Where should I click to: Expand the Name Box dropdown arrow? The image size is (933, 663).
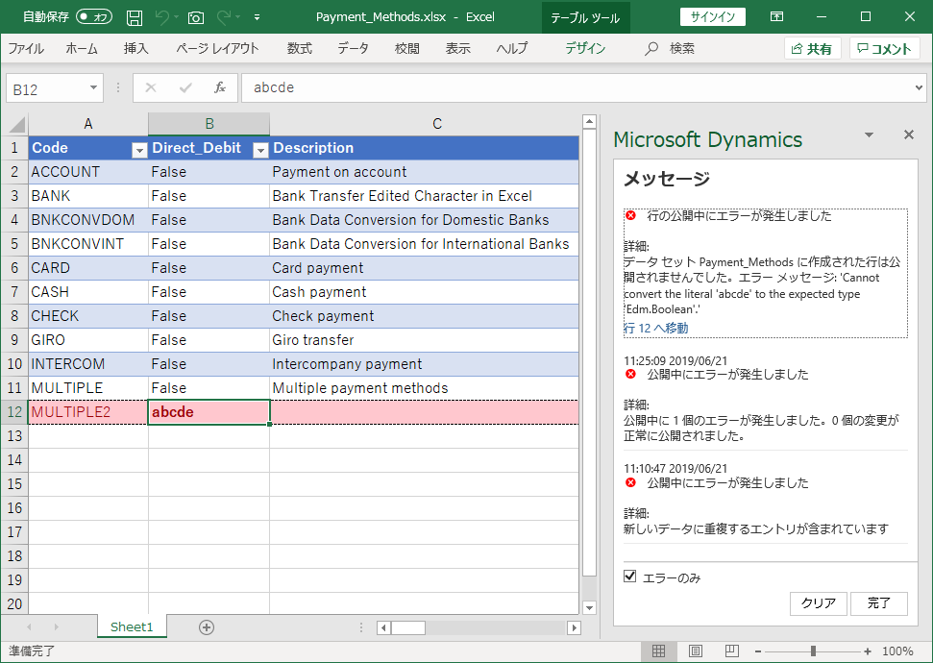pyautogui.click(x=93, y=88)
